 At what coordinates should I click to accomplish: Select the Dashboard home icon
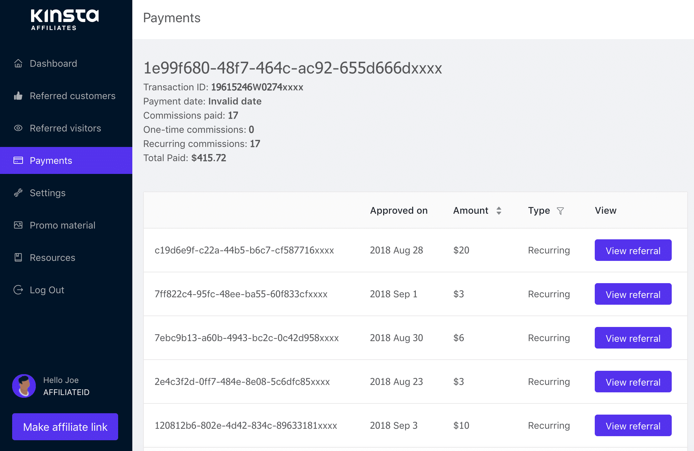(x=18, y=63)
